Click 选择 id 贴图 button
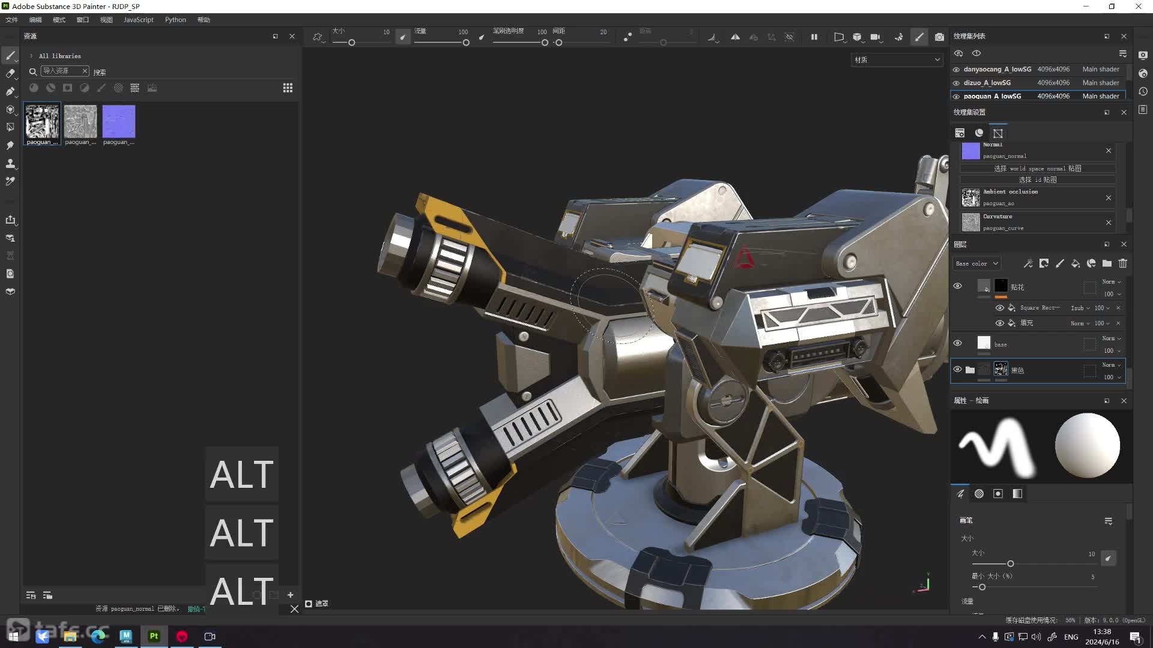The image size is (1153, 648). [1038, 180]
